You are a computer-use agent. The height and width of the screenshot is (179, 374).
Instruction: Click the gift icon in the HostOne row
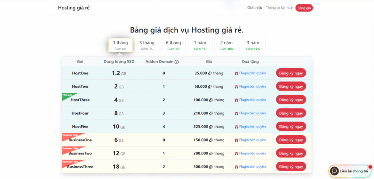coord(236,73)
